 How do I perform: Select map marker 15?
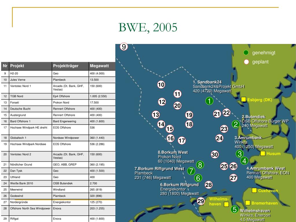169,129
